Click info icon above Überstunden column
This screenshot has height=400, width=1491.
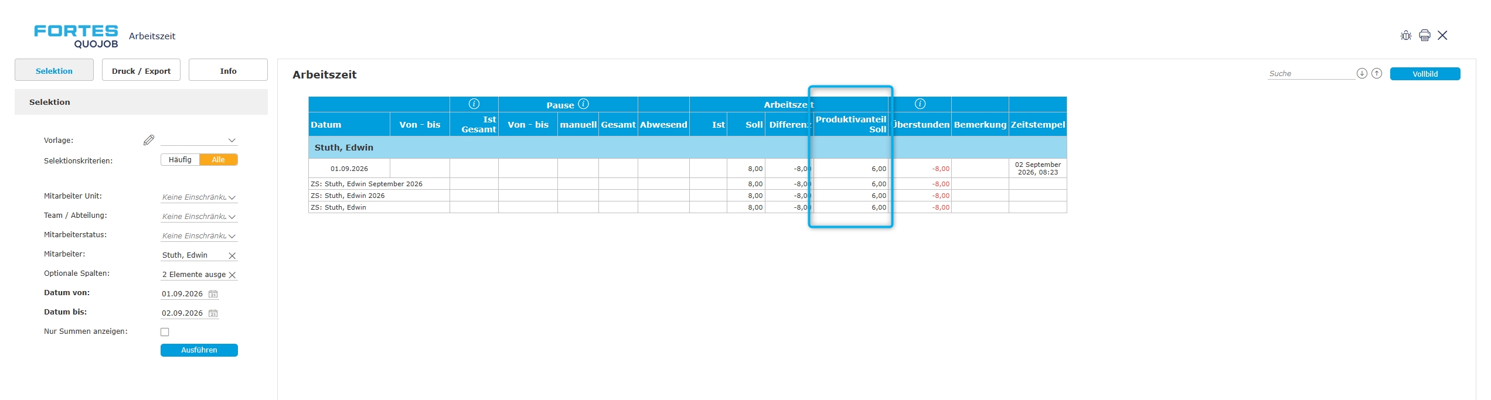tap(920, 104)
